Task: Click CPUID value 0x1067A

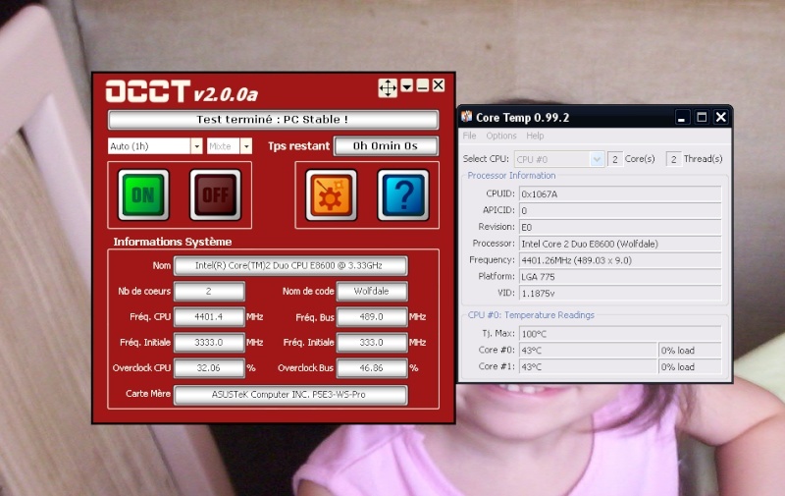Action: (620, 193)
